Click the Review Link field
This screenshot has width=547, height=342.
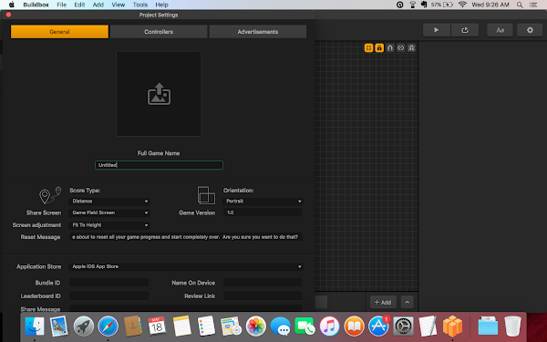(263, 295)
